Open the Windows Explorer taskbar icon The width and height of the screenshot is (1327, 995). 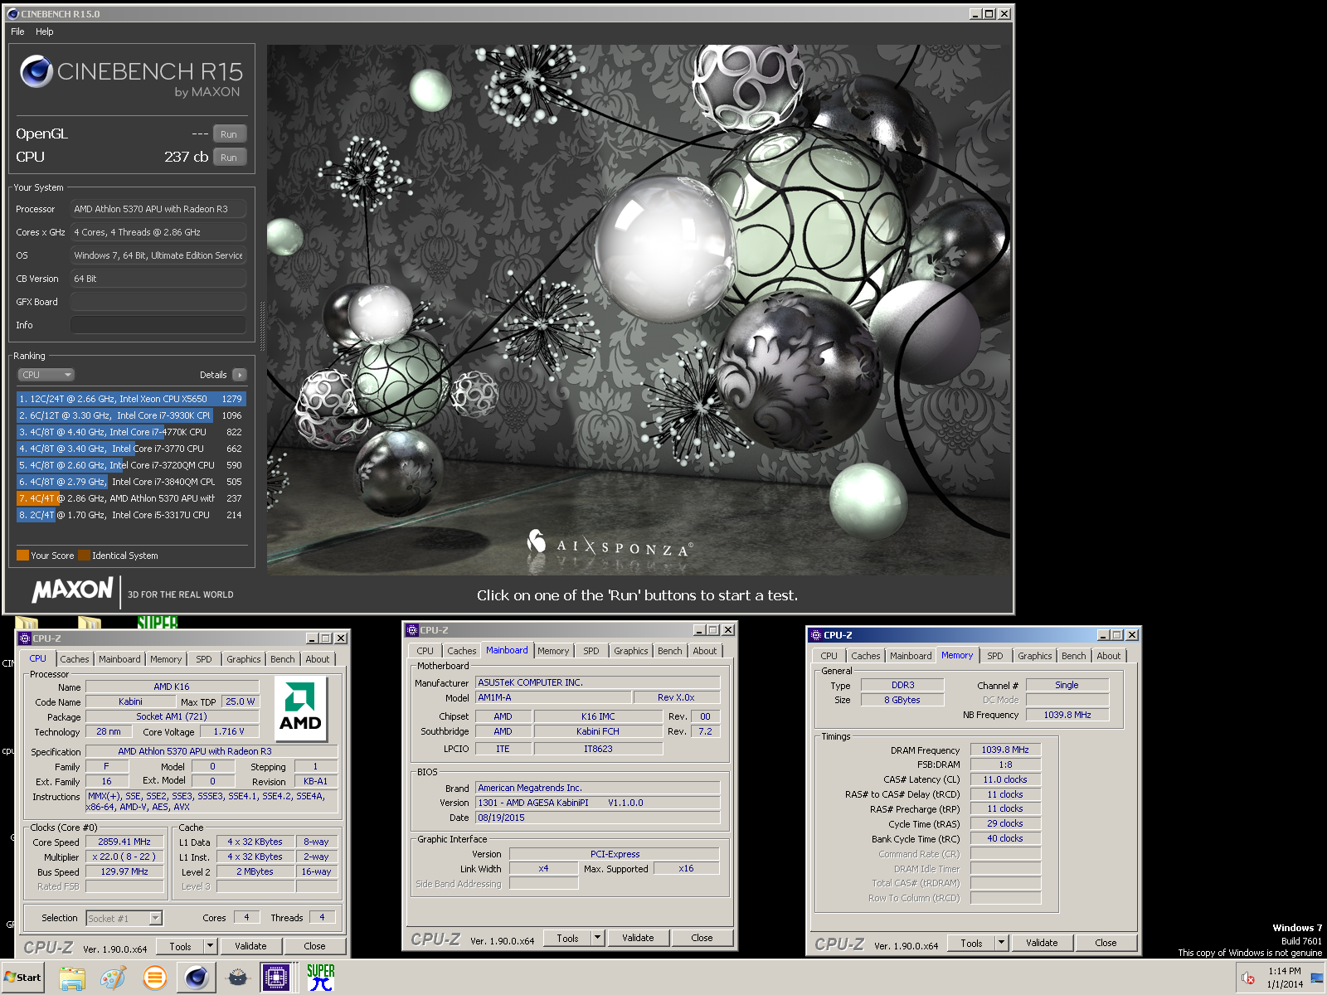pos(72,978)
